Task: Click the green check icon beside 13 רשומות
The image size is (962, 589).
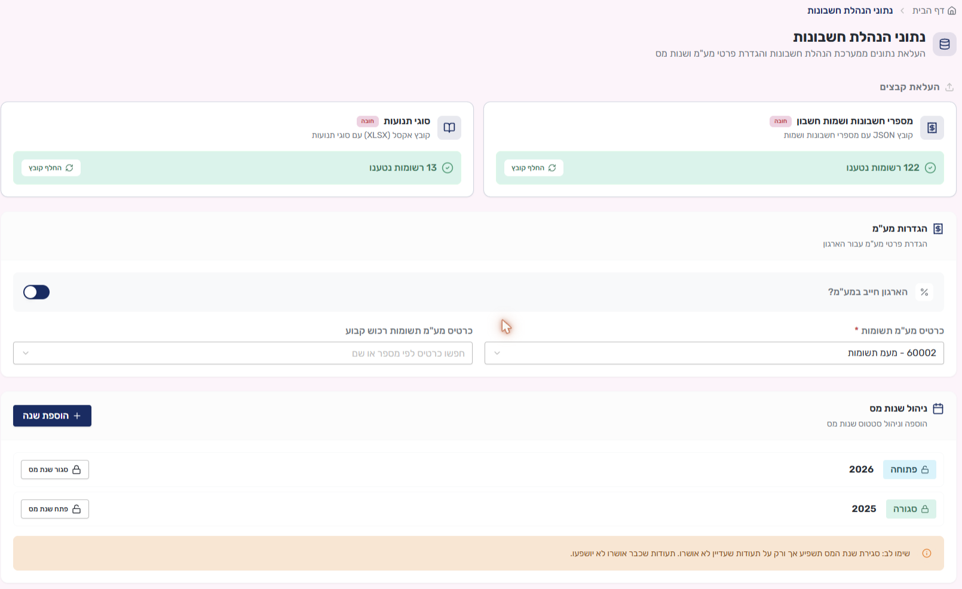Action: 448,168
